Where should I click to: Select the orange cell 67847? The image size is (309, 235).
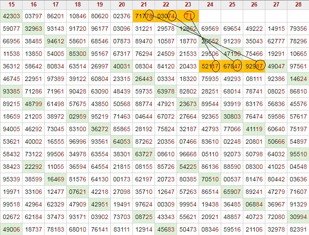coord(232,66)
